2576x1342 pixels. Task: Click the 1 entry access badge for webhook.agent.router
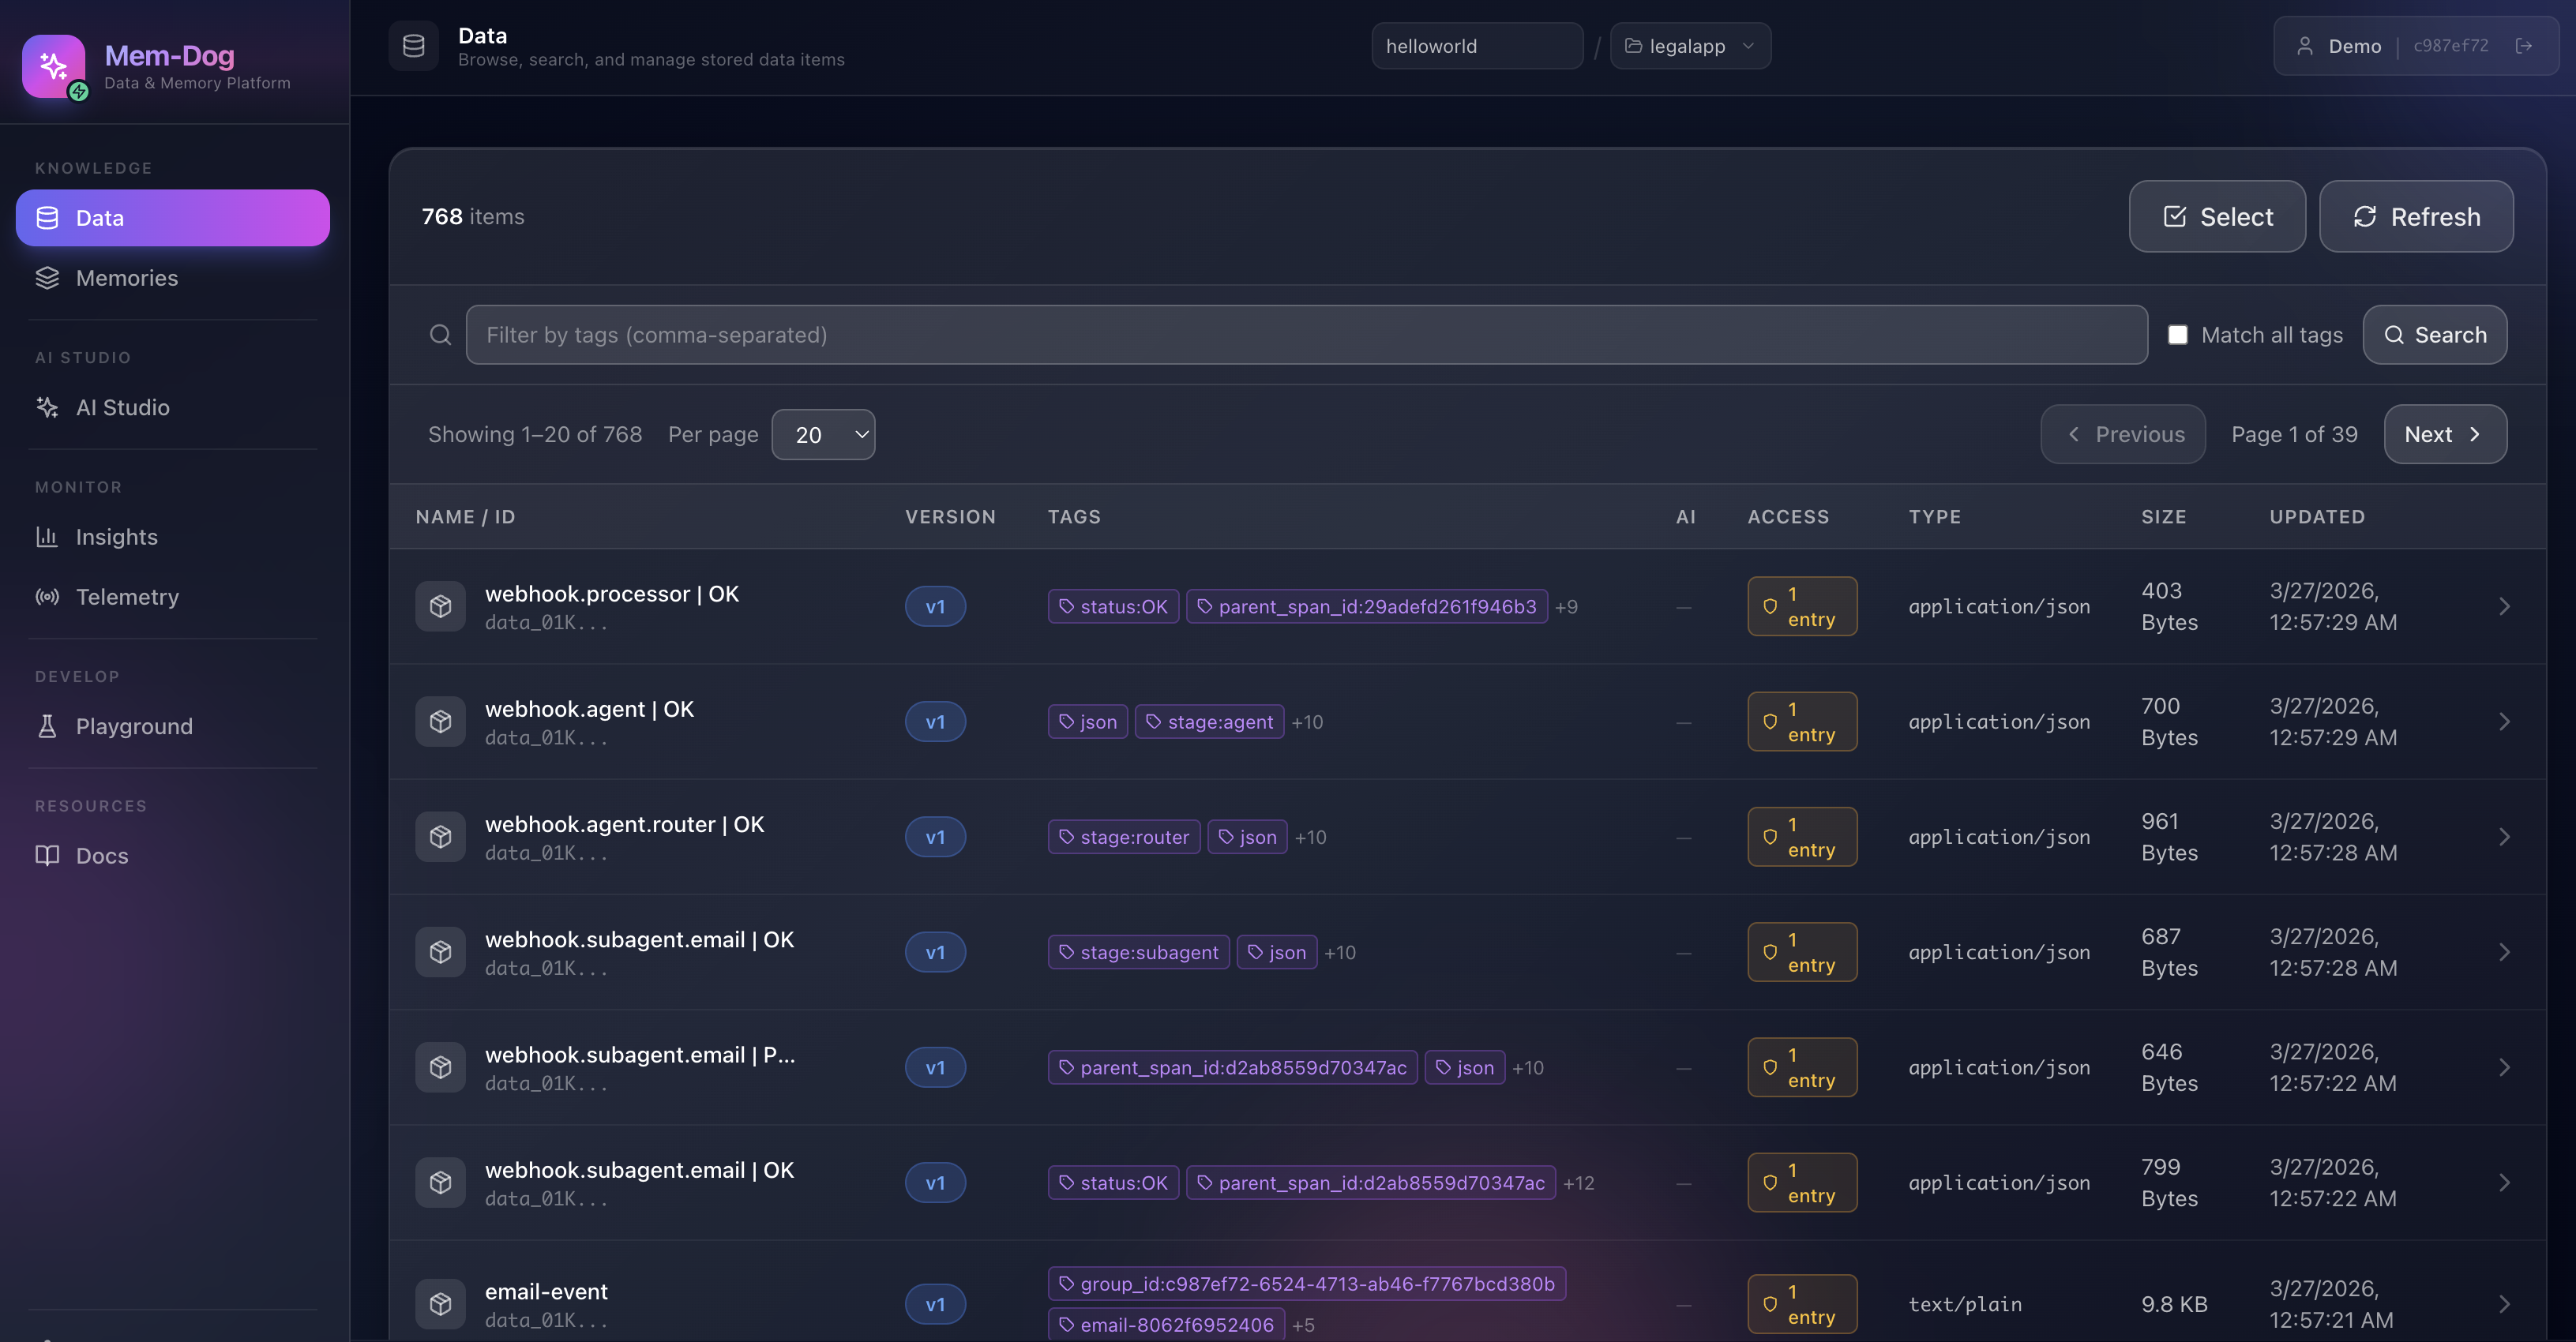click(1802, 837)
